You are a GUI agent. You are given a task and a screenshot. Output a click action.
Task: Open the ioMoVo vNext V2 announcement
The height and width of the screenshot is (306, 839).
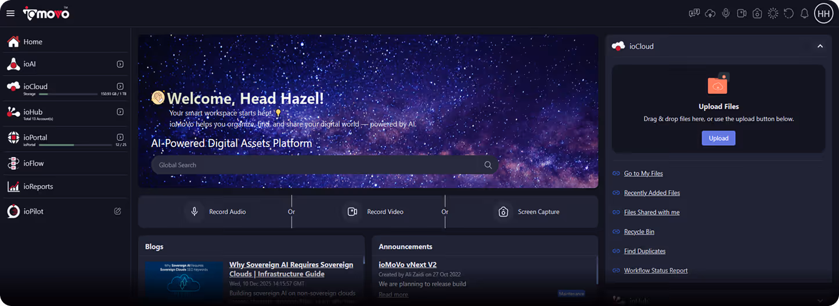click(x=408, y=264)
